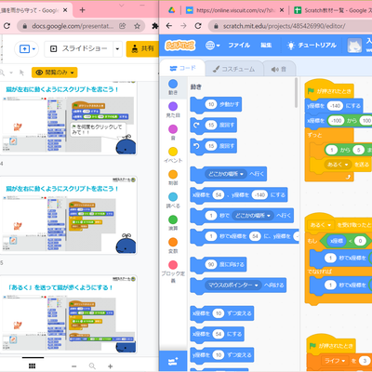Screen dimensions: 372x372
Task: Open the マウスのポインター dropdown in へ向ける block
Action: coord(233,286)
